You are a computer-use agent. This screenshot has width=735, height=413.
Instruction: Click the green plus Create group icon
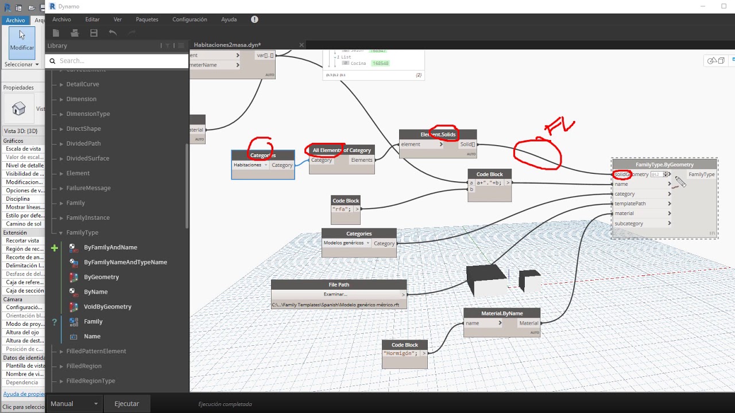tap(55, 248)
